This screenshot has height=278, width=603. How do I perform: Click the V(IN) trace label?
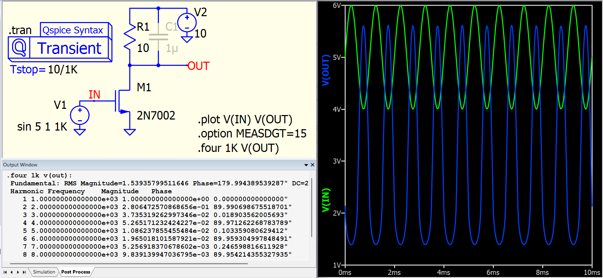pos(325,200)
